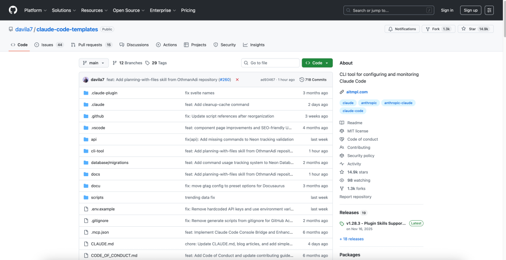
Task: Switch to the Pull requests tab
Action: (x=91, y=45)
